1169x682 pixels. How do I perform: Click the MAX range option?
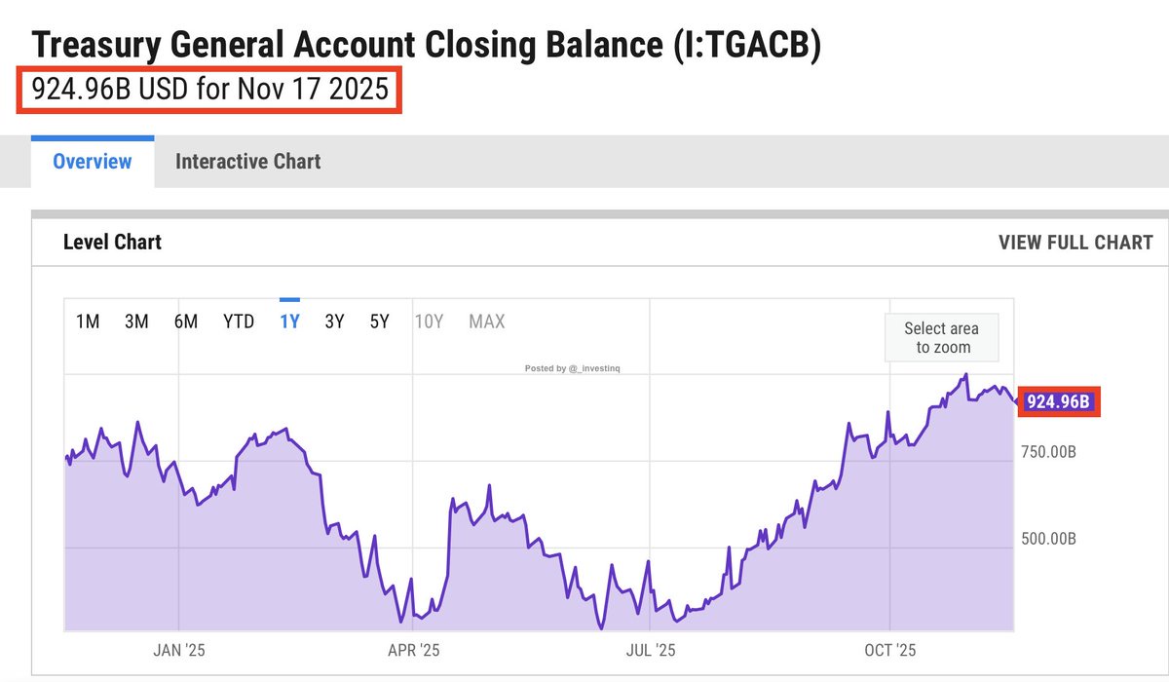click(x=487, y=322)
